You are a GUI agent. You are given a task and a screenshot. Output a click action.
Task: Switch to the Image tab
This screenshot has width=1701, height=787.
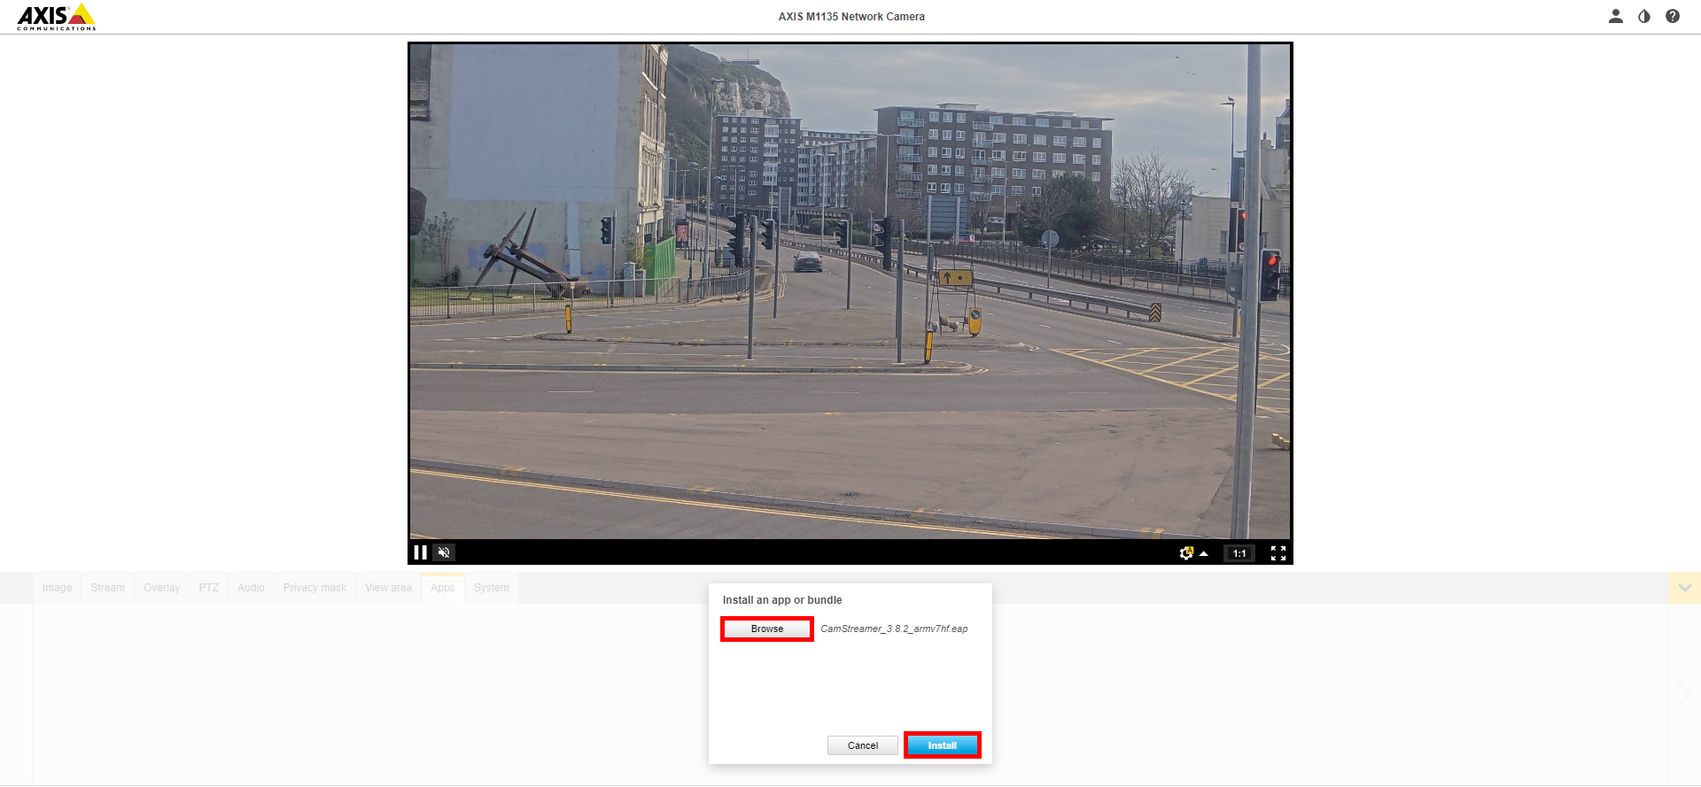[x=58, y=588]
